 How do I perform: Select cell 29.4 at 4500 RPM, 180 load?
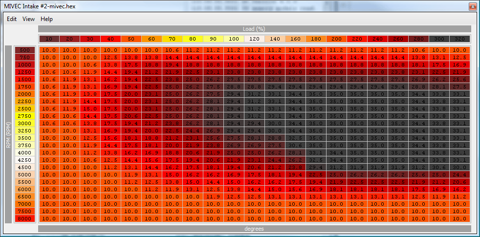316,167
